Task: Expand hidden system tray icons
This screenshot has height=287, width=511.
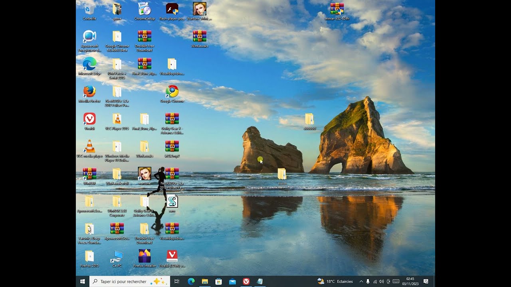Action: pyautogui.click(x=361, y=281)
